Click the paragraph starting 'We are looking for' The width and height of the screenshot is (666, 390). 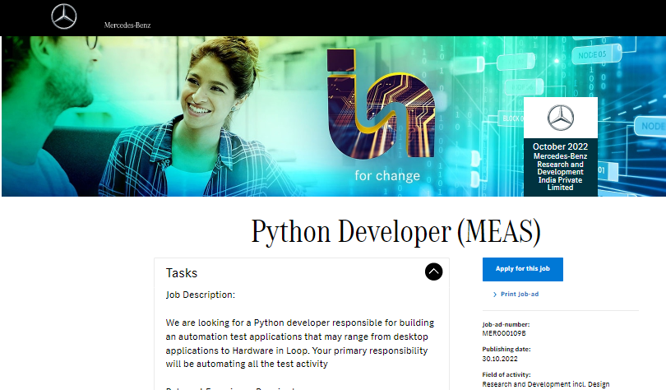coord(300,343)
